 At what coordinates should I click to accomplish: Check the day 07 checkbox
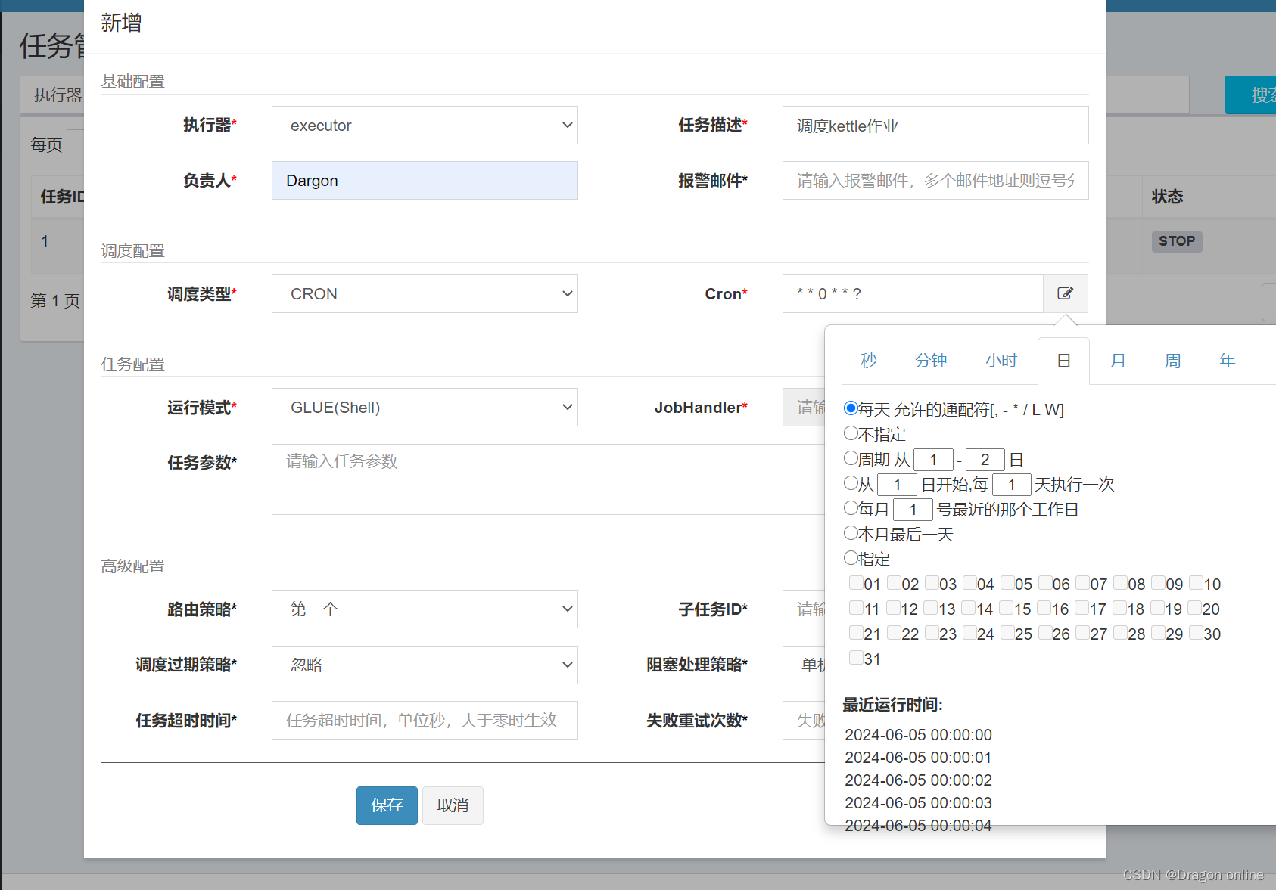[x=1082, y=583]
